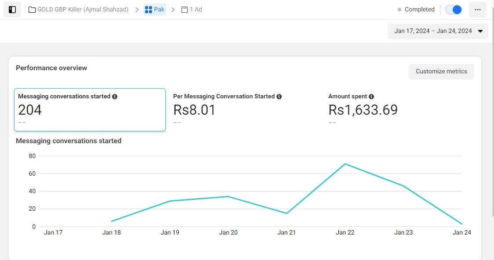
Task: Click the Jan 22 peak on the chart
Action: pyautogui.click(x=345, y=164)
